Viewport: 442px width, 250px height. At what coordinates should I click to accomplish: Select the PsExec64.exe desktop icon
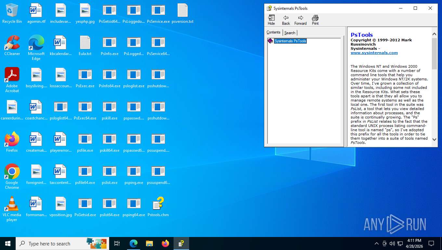point(85,110)
